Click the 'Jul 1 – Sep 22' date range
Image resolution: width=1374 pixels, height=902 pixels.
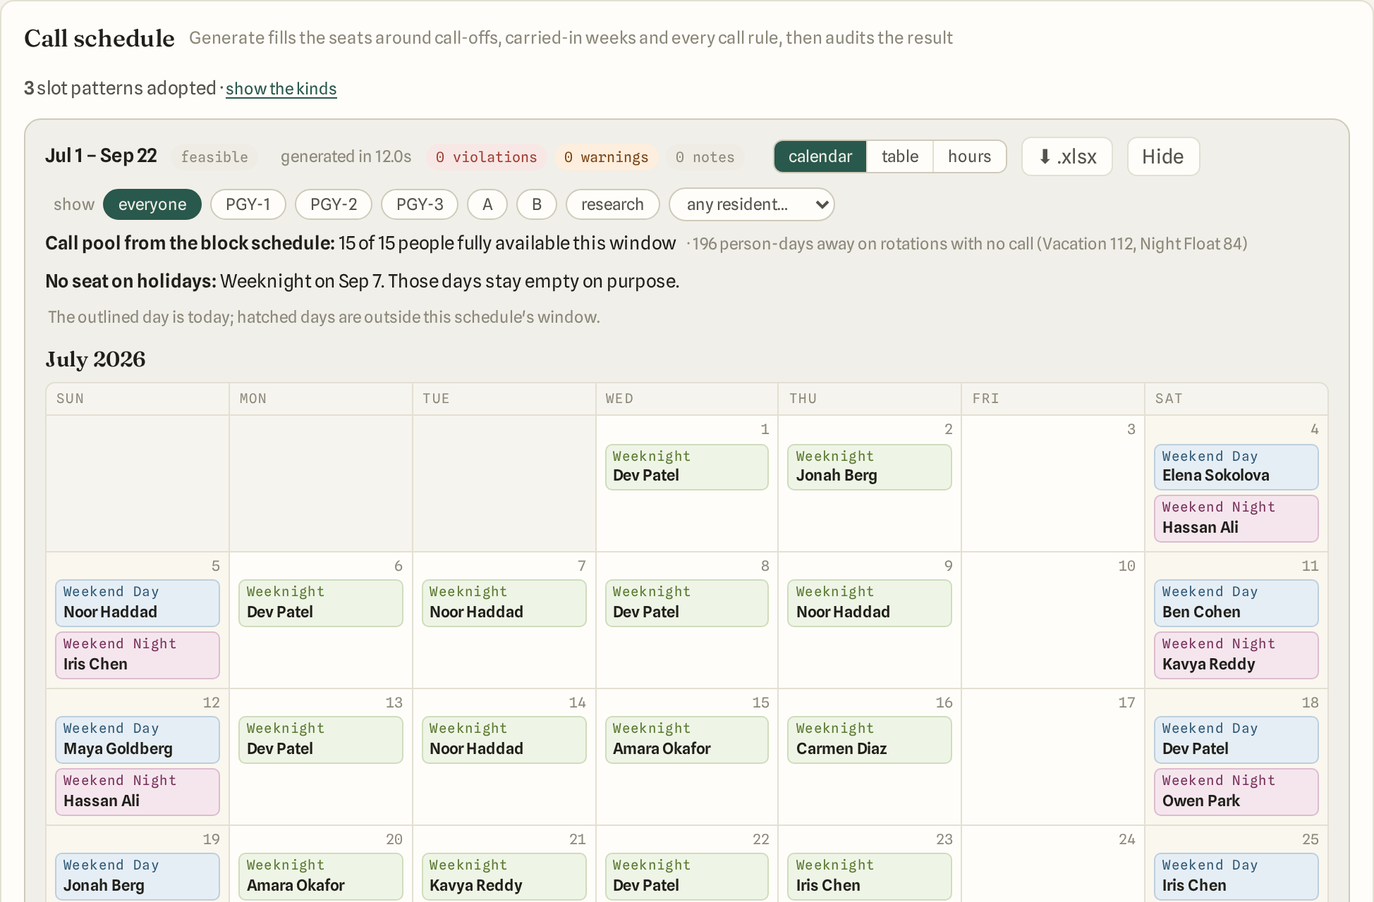pos(101,156)
